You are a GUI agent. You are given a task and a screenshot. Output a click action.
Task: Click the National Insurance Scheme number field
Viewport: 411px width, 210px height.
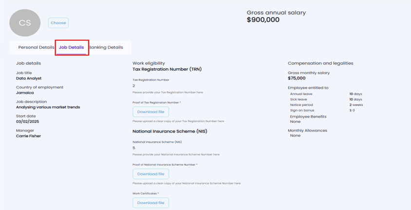(x=134, y=148)
